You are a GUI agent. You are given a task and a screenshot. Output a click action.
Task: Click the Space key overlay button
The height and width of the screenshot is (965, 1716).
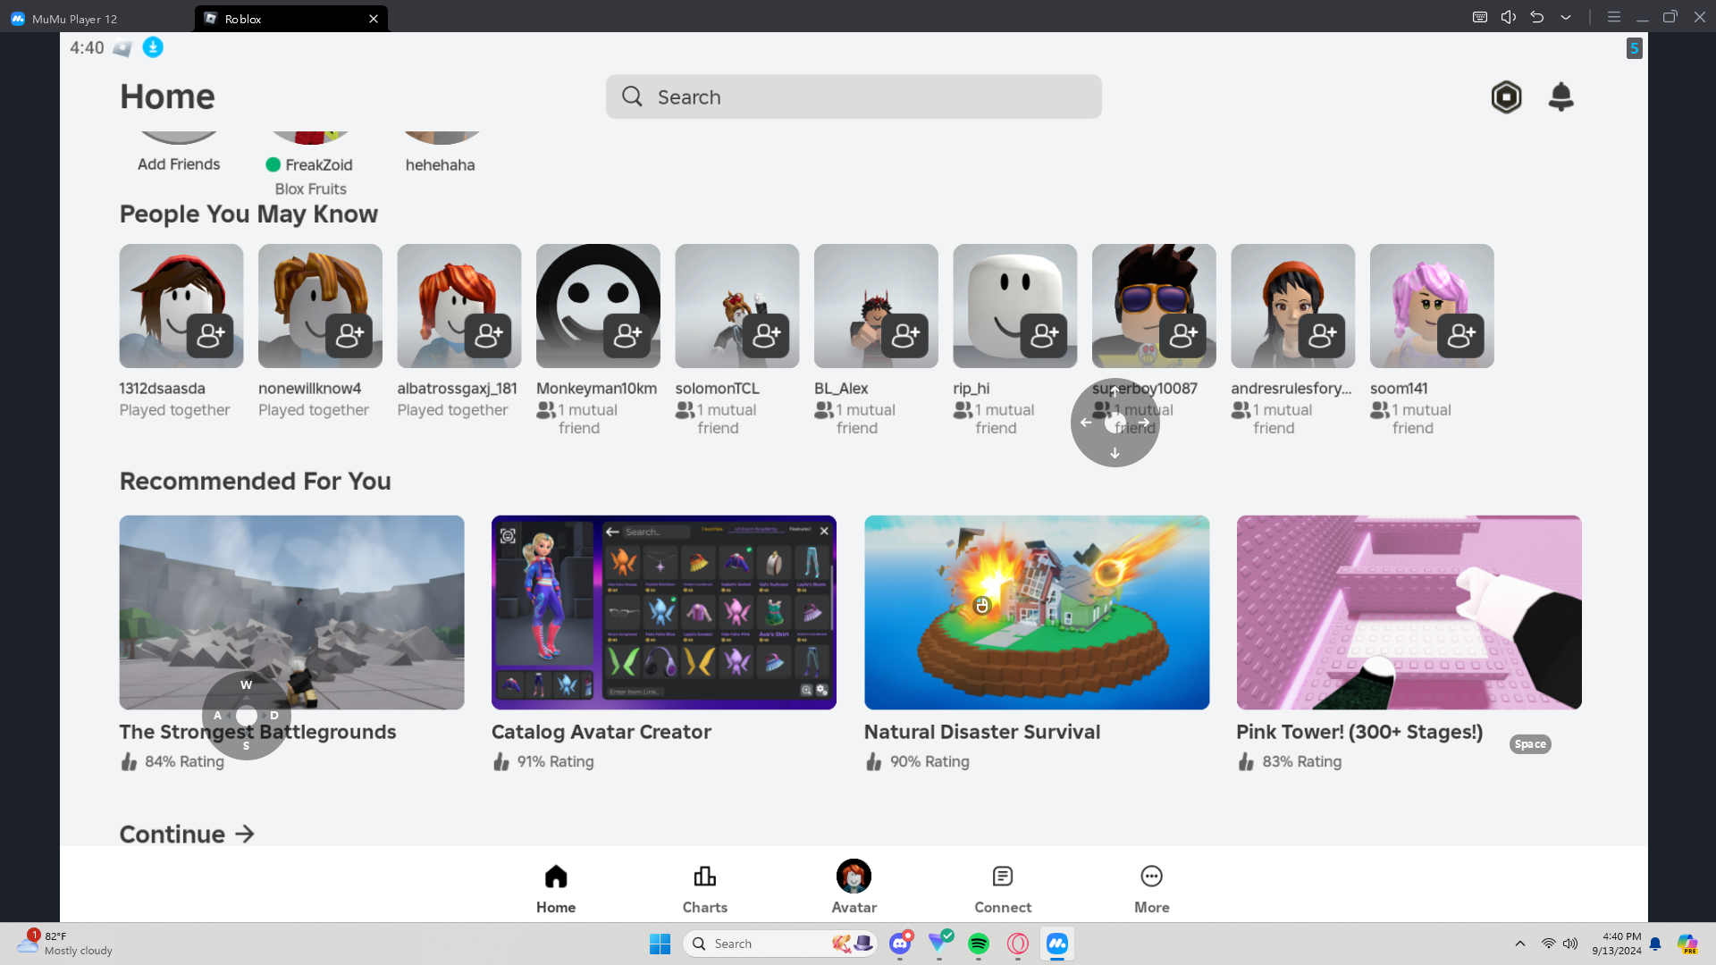tap(1530, 744)
